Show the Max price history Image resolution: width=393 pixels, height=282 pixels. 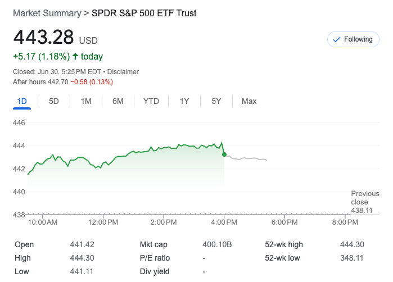[x=249, y=101]
